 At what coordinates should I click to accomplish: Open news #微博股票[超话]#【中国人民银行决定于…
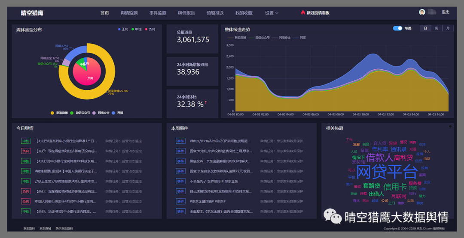point(66,171)
